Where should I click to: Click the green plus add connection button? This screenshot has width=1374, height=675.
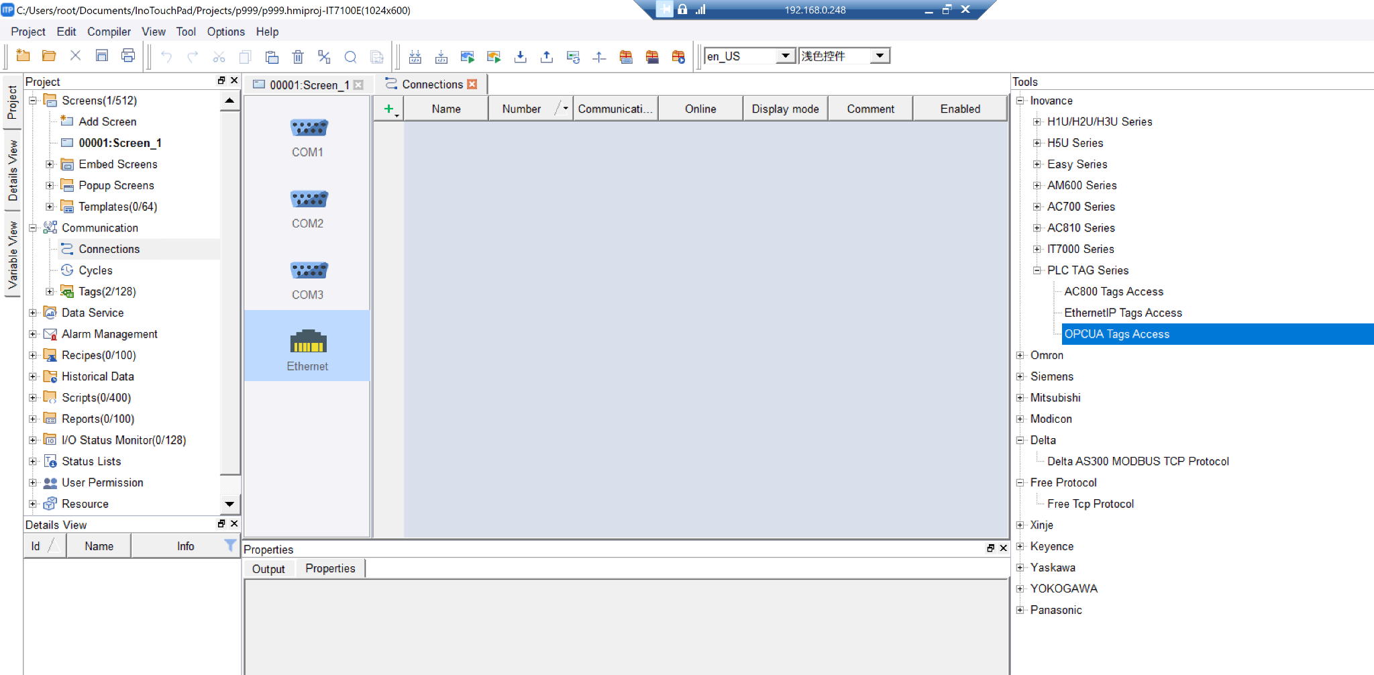click(x=388, y=109)
